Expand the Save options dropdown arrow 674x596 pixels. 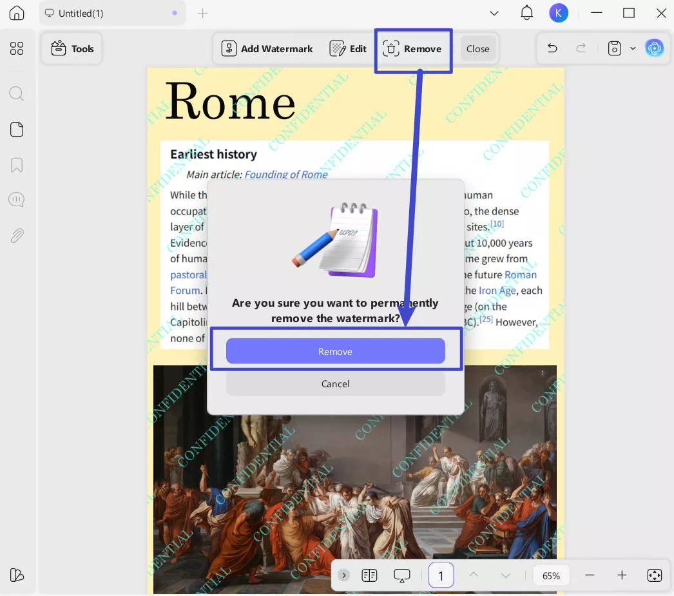tap(633, 48)
